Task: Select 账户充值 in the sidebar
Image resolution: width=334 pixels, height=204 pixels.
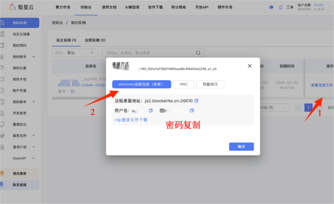Action: click(x=20, y=91)
